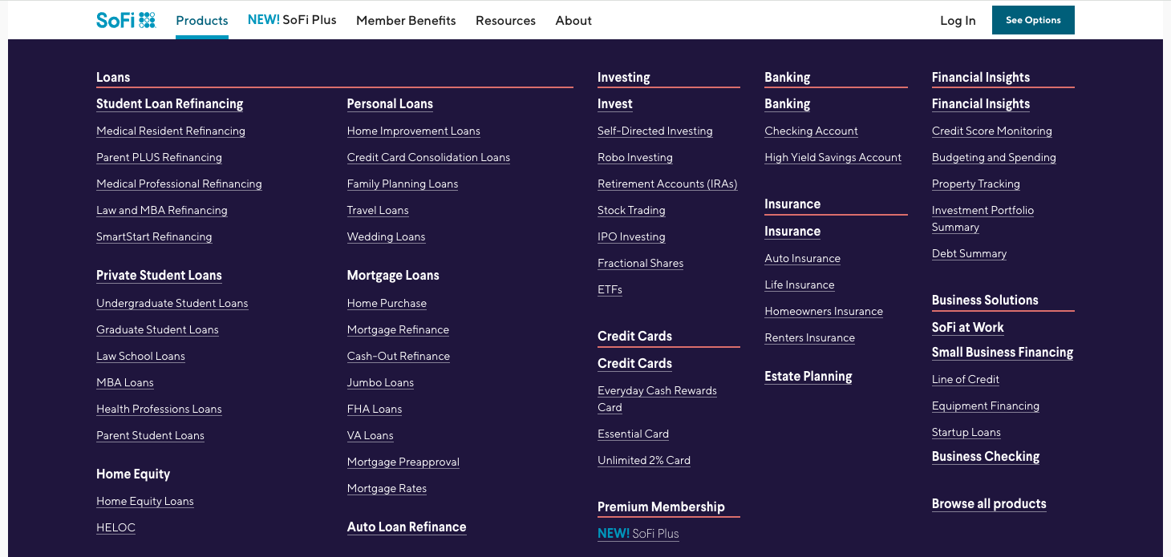Open Estate Planning
This screenshot has height=557, width=1171.
click(808, 376)
